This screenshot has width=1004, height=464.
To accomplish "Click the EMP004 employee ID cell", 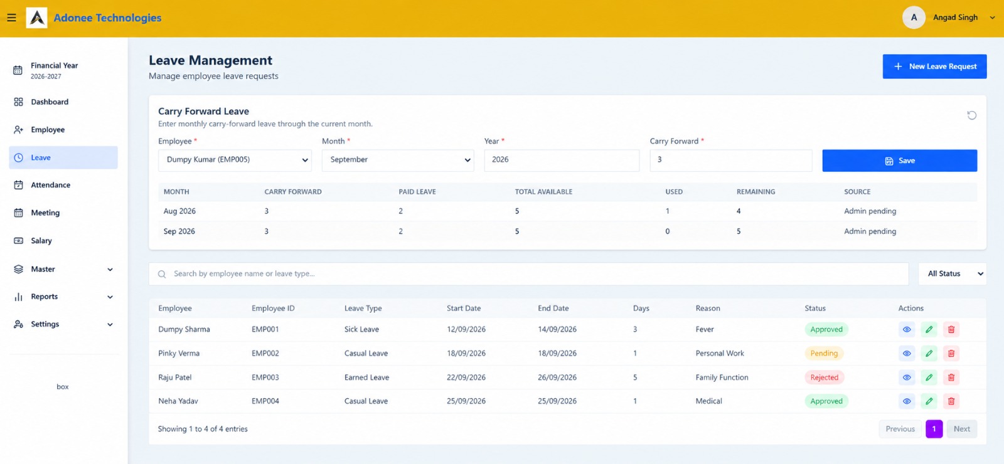I will point(265,401).
